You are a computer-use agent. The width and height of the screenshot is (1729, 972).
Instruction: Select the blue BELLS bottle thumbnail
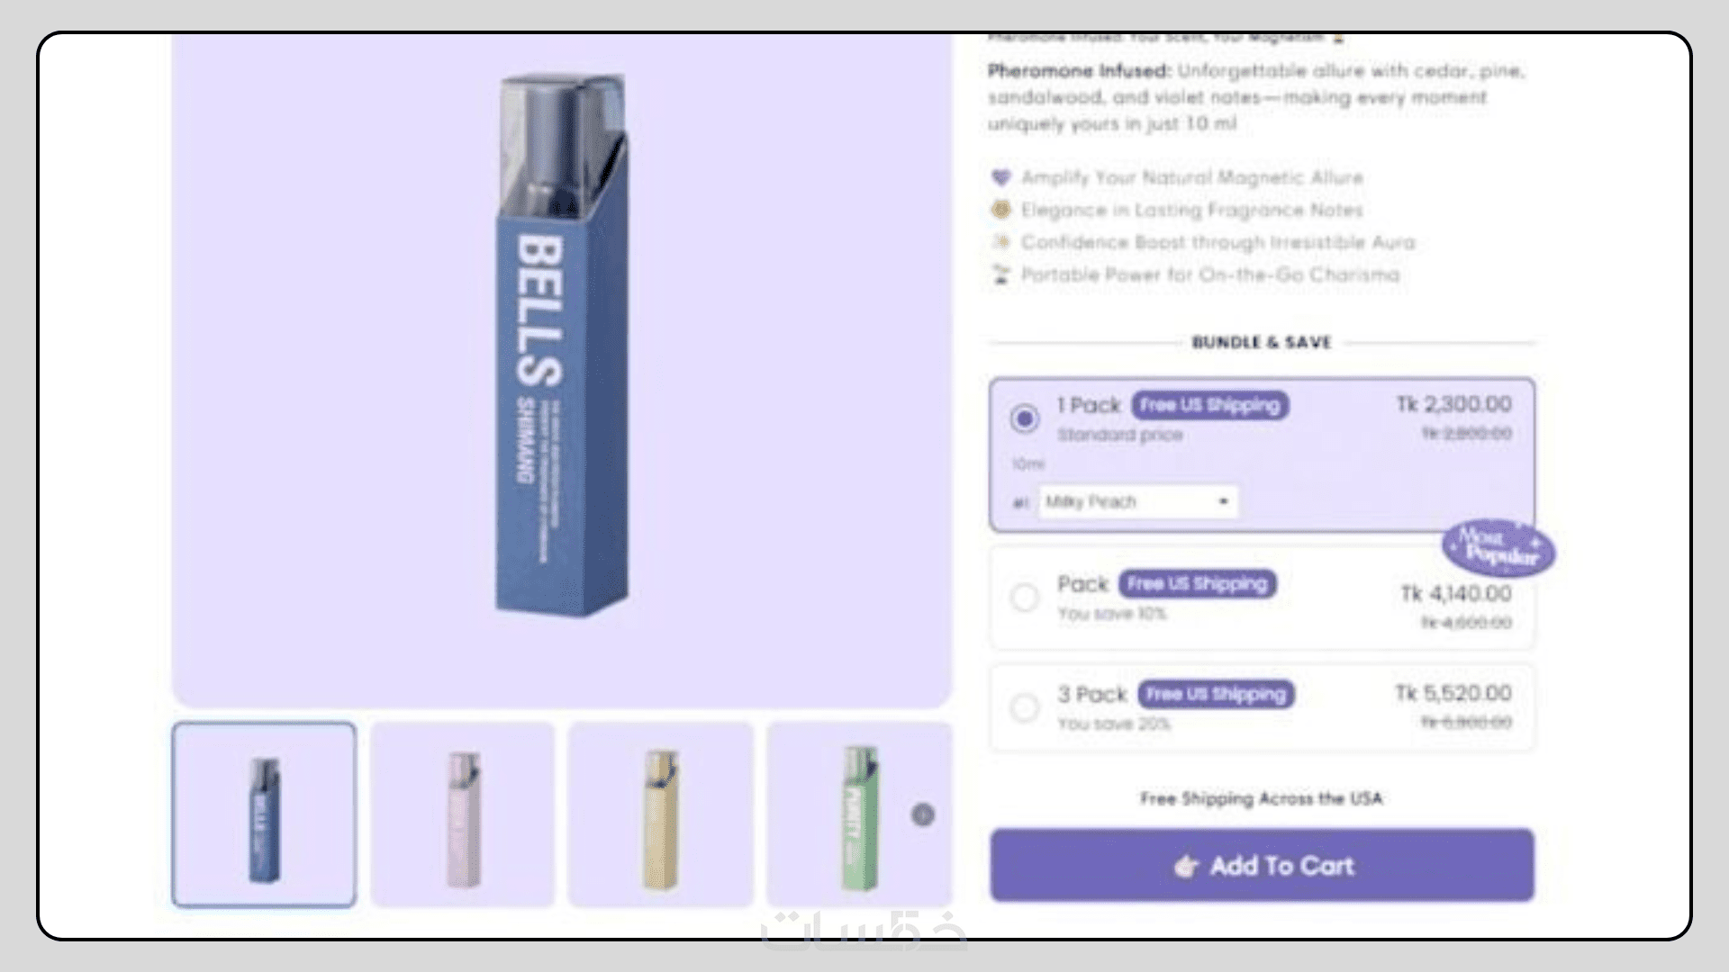point(264,814)
